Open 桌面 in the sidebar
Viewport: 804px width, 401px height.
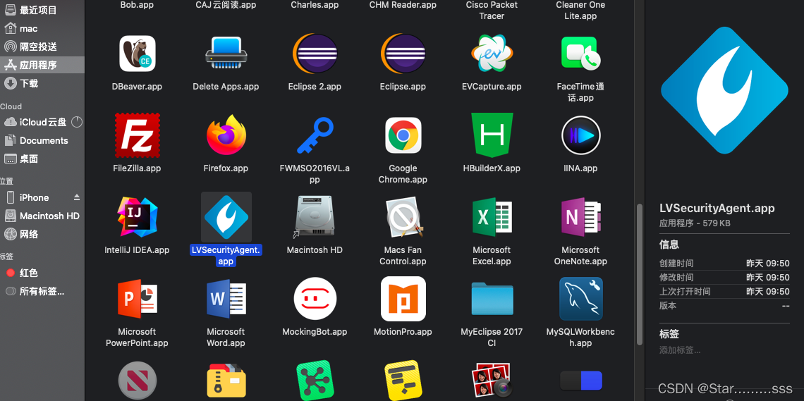click(42, 159)
